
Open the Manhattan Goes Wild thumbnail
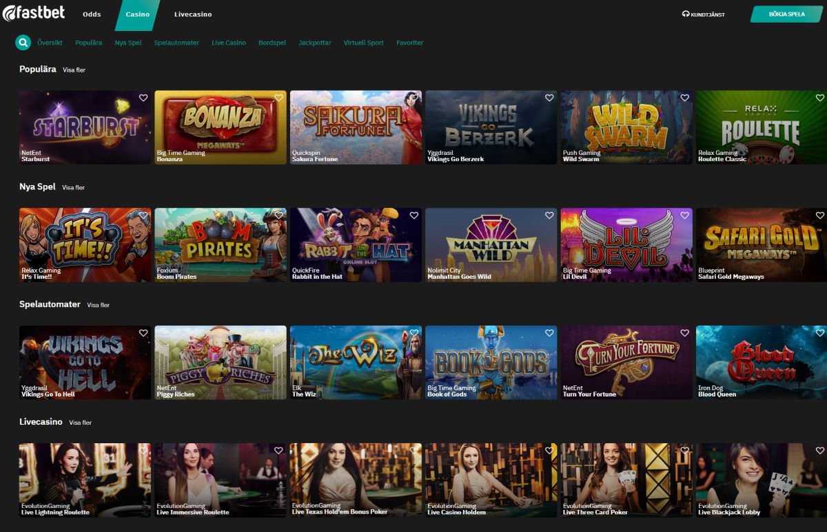click(x=491, y=245)
